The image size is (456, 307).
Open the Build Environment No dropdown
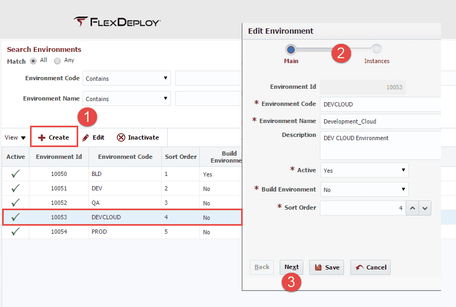(364, 189)
